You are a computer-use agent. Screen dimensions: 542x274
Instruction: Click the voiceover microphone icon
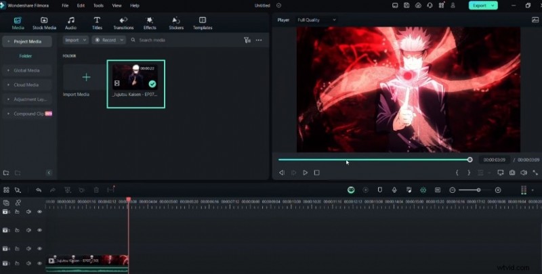point(394,190)
